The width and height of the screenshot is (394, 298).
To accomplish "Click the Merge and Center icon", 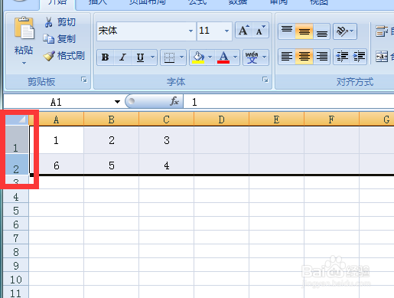I will tap(382, 57).
